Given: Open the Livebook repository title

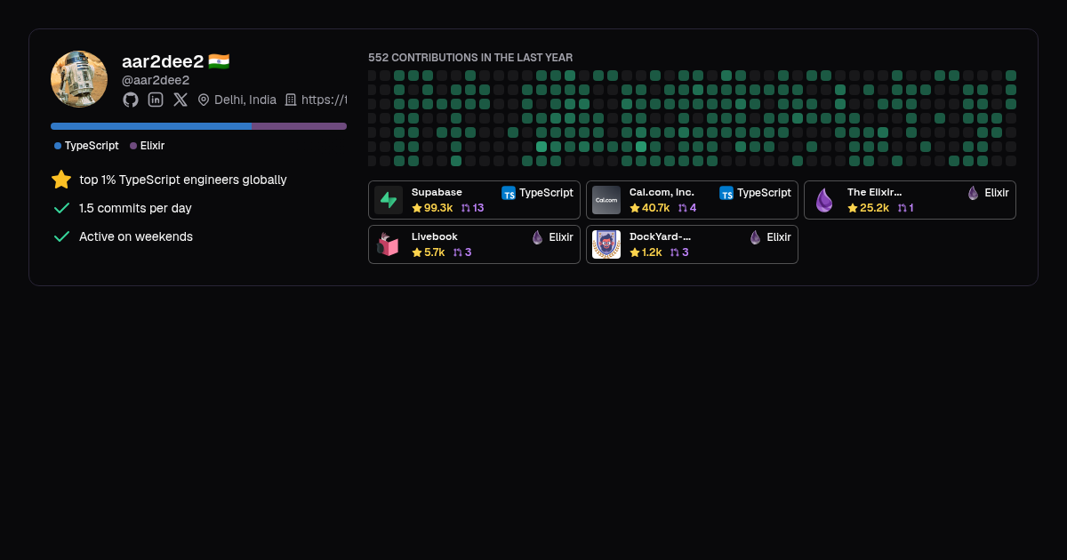Looking at the screenshot, I should tap(435, 236).
